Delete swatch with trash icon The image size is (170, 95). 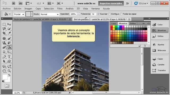tap(145, 46)
